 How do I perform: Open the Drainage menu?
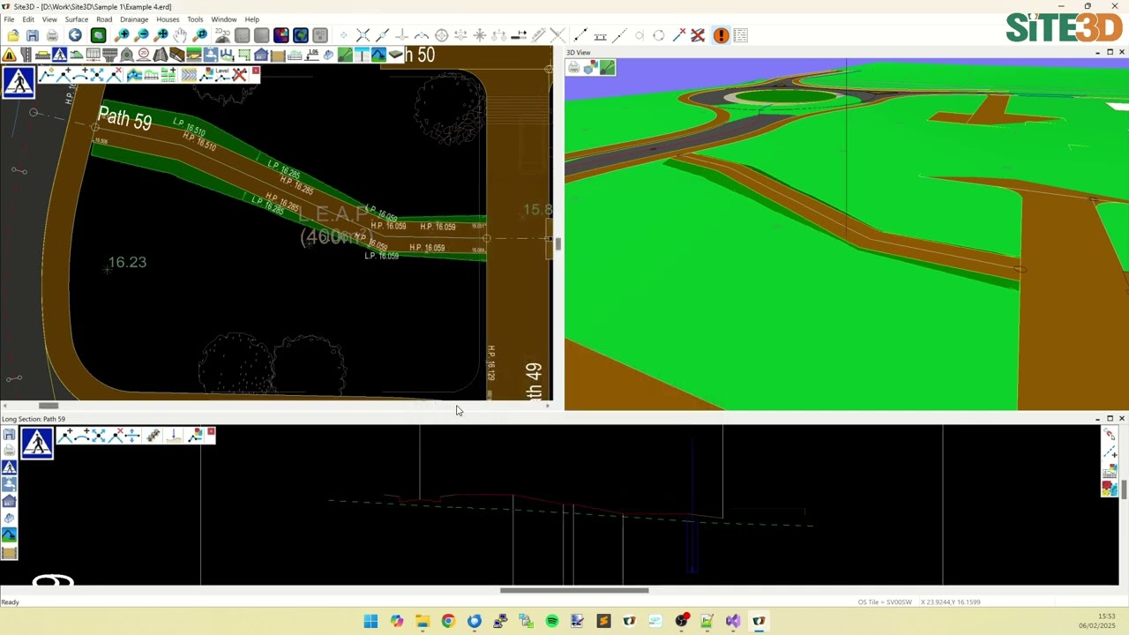click(x=134, y=19)
